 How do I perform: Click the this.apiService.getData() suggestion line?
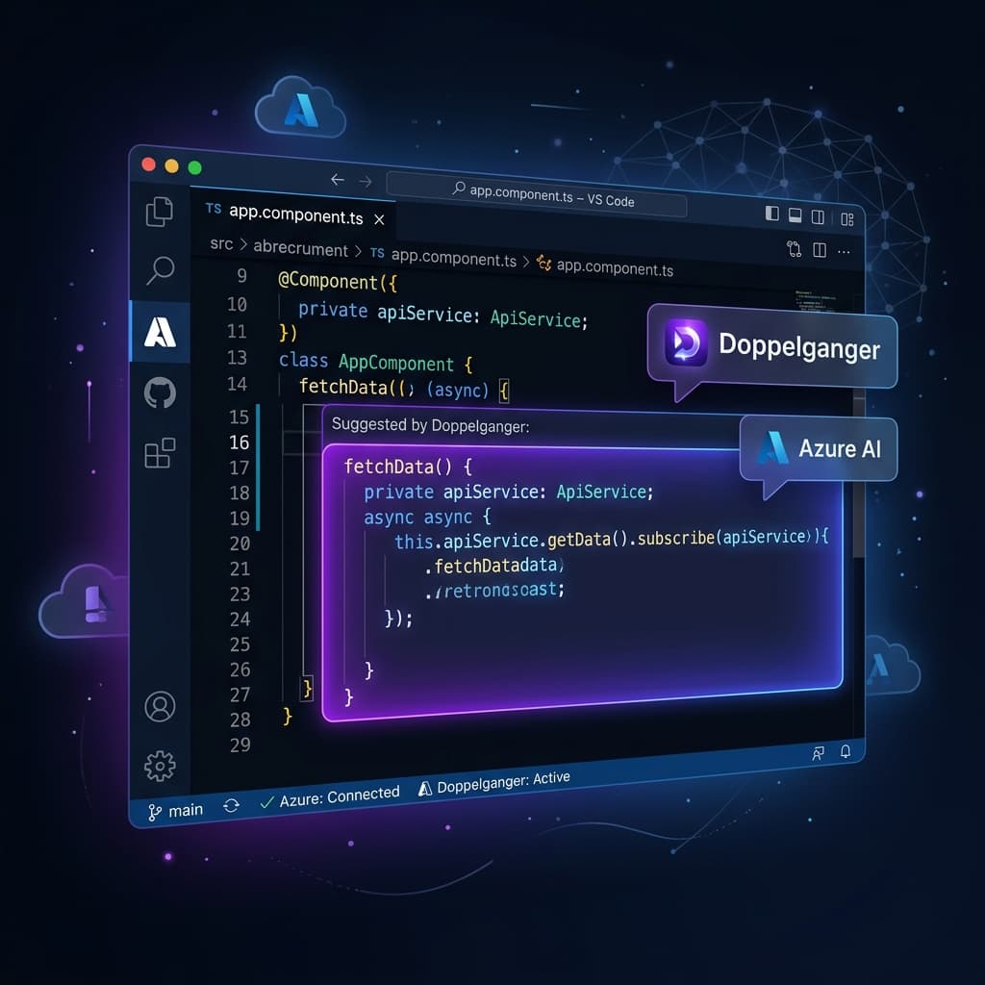coord(611,539)
